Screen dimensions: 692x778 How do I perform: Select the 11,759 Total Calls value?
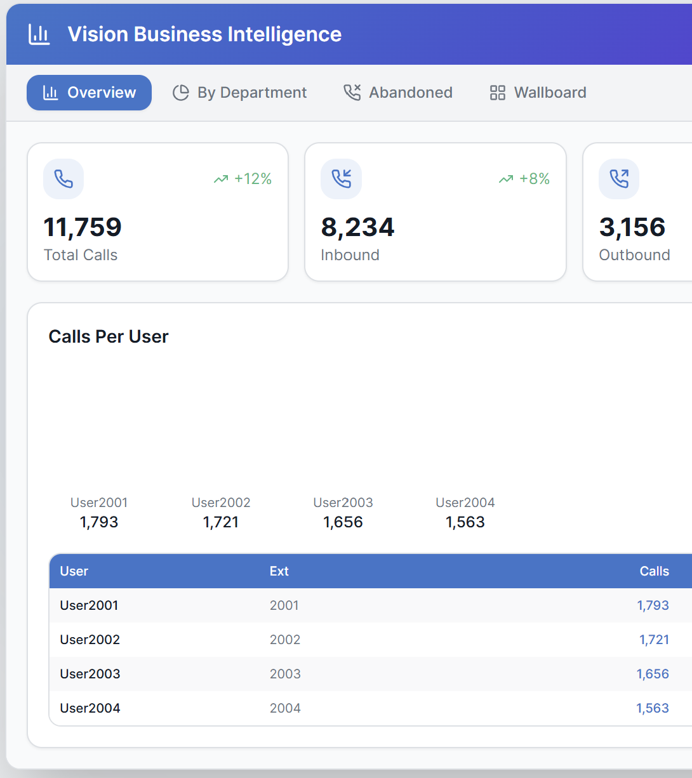(83, 227)
